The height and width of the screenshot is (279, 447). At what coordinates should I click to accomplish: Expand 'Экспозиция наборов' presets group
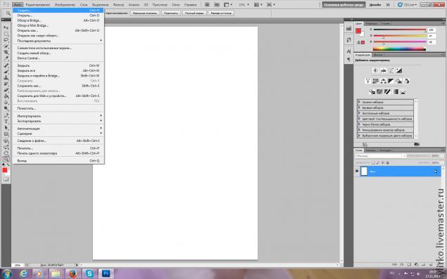360,113
